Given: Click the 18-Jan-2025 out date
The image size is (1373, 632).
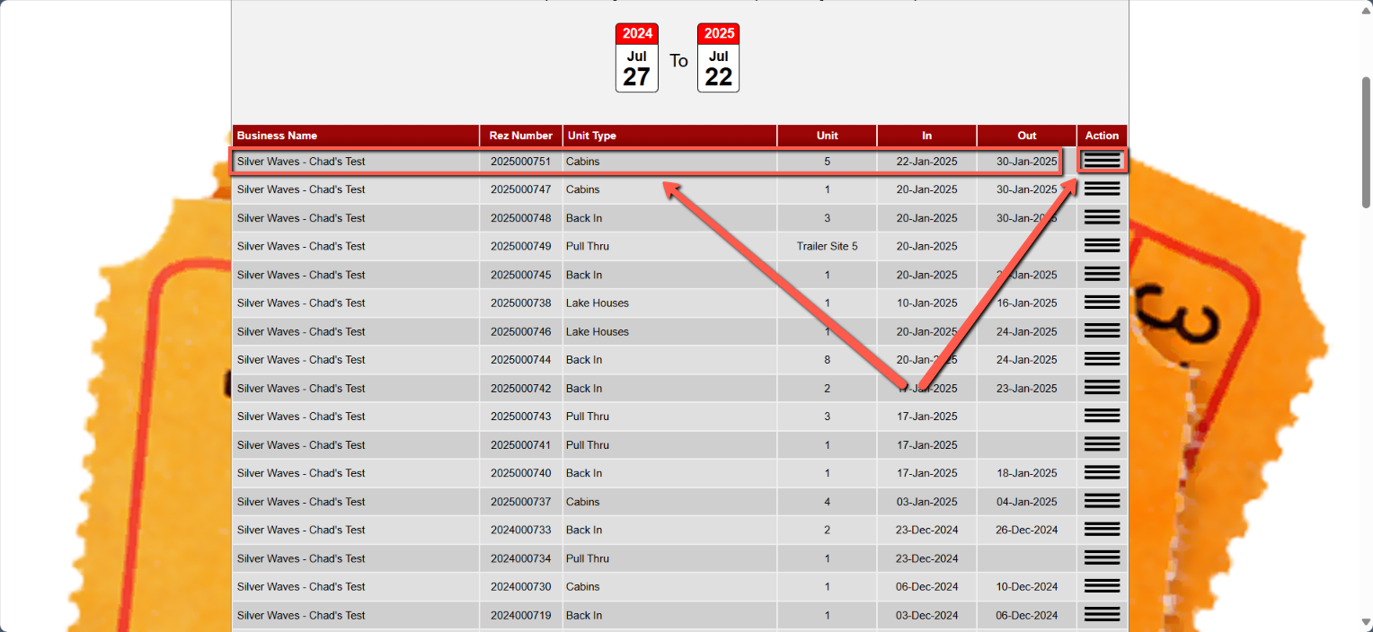Looking at the screenshot, I should [x=1027, y=473].
